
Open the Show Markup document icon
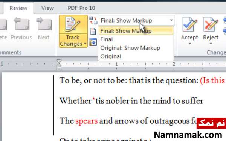tap(93, 31)
